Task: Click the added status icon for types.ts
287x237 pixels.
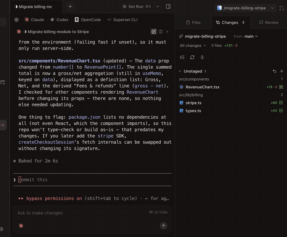Action: click(281, 111)
